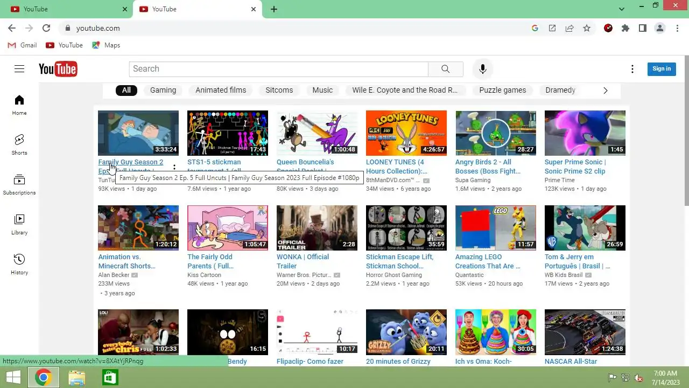Open Windows Start button

click(13, 377)
